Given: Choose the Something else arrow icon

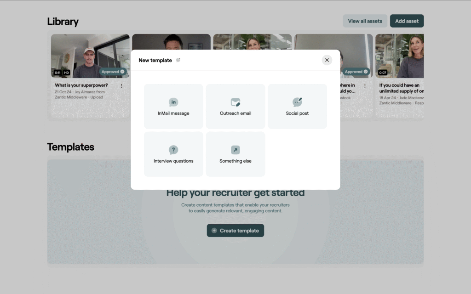Looking at the screenshot, I should point(235,150).
